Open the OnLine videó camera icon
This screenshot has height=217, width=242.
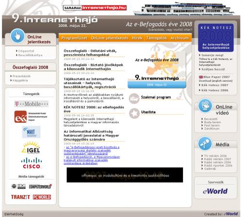pyautogui.click(x=205, y=106)
